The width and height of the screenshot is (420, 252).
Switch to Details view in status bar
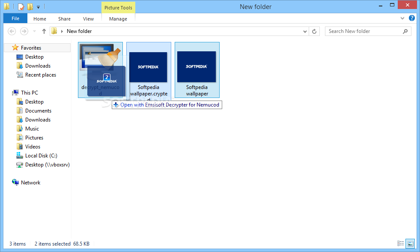400,243
